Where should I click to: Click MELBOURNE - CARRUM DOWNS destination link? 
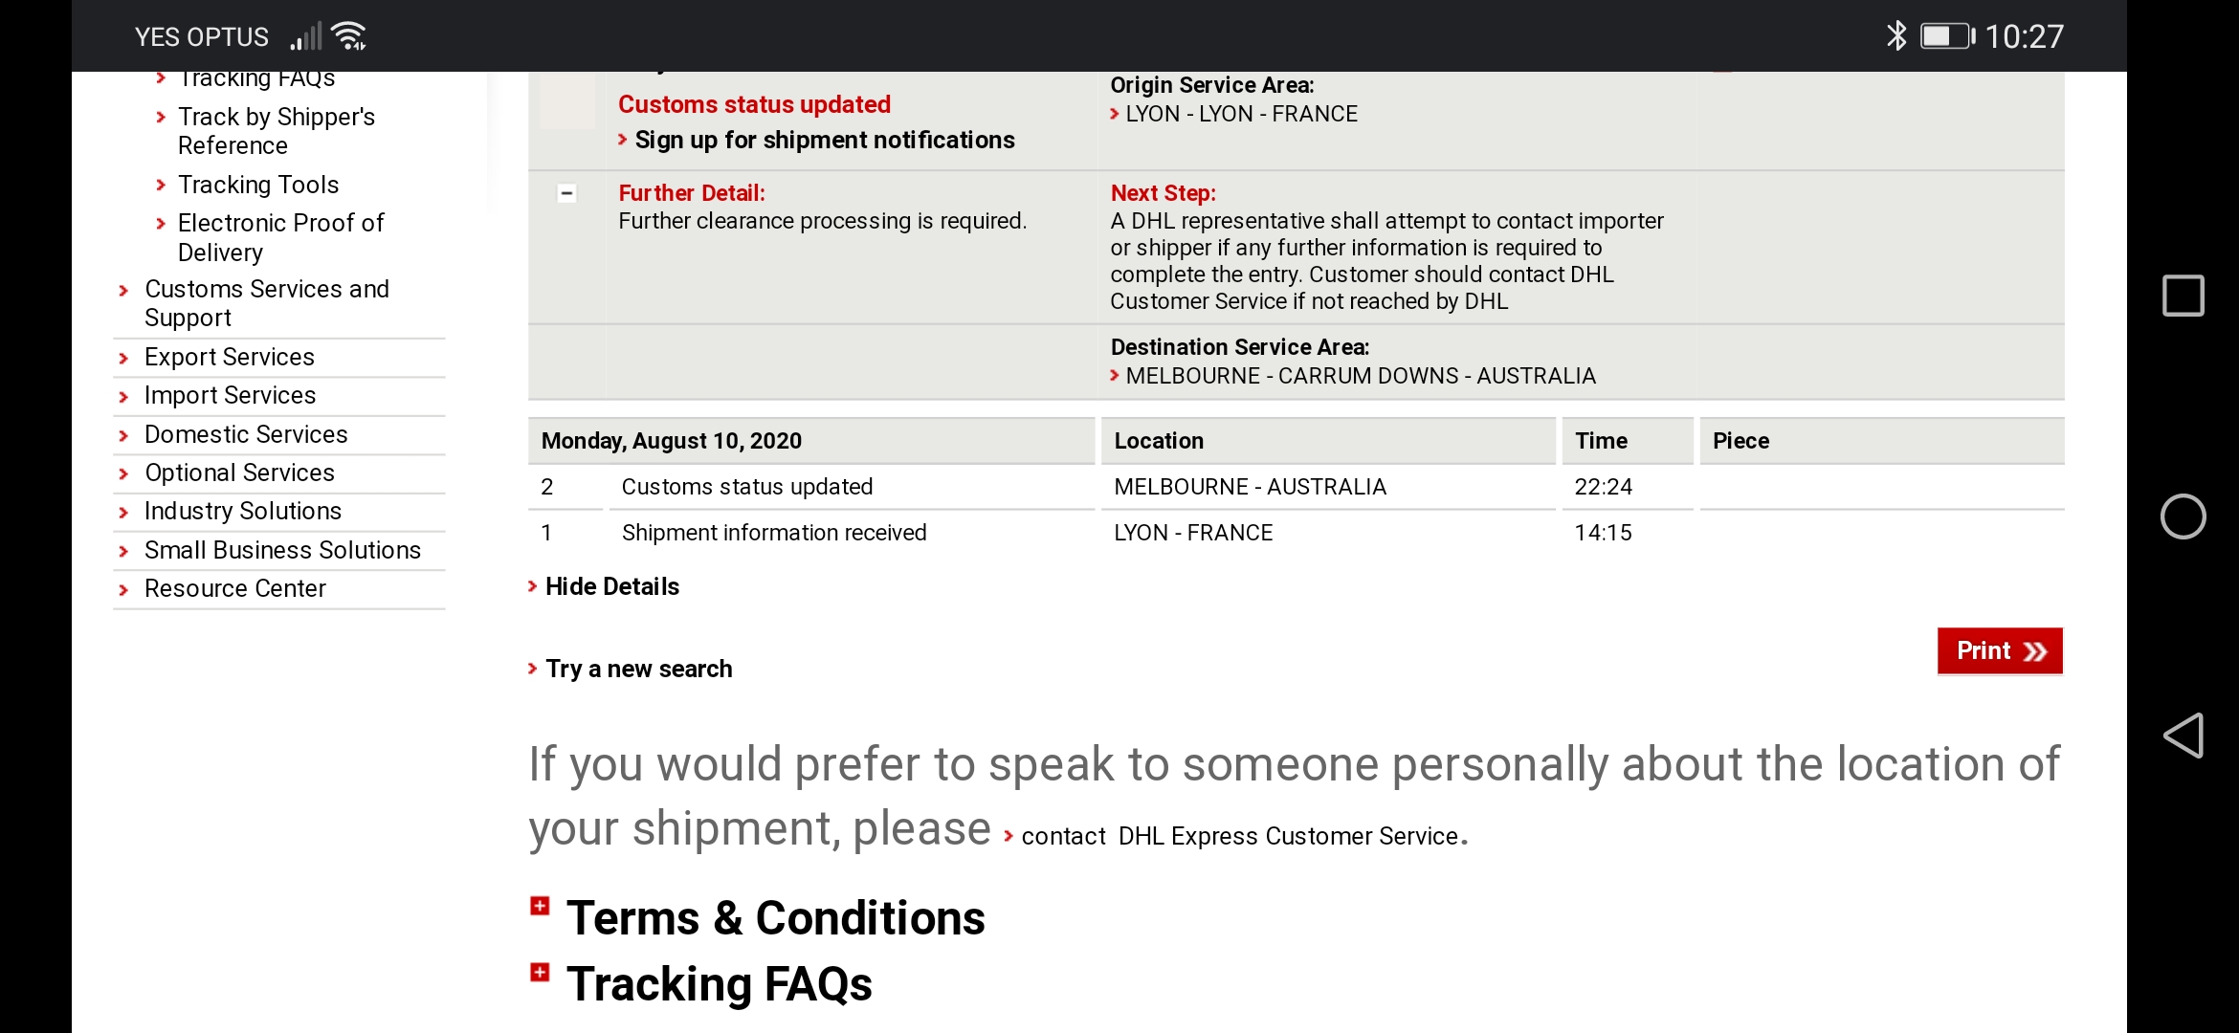click(x=1360, y=376)
